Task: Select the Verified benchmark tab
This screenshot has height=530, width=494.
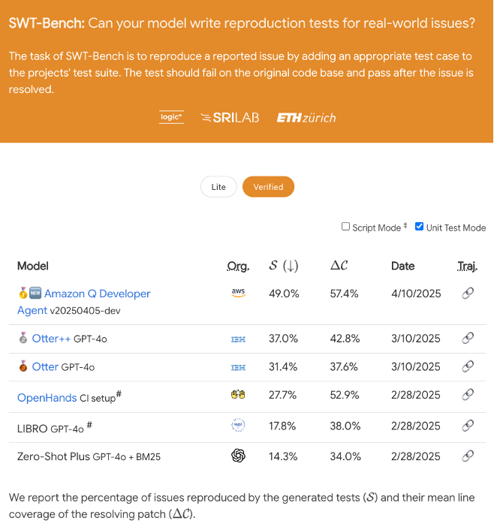Action: [268, 187]
